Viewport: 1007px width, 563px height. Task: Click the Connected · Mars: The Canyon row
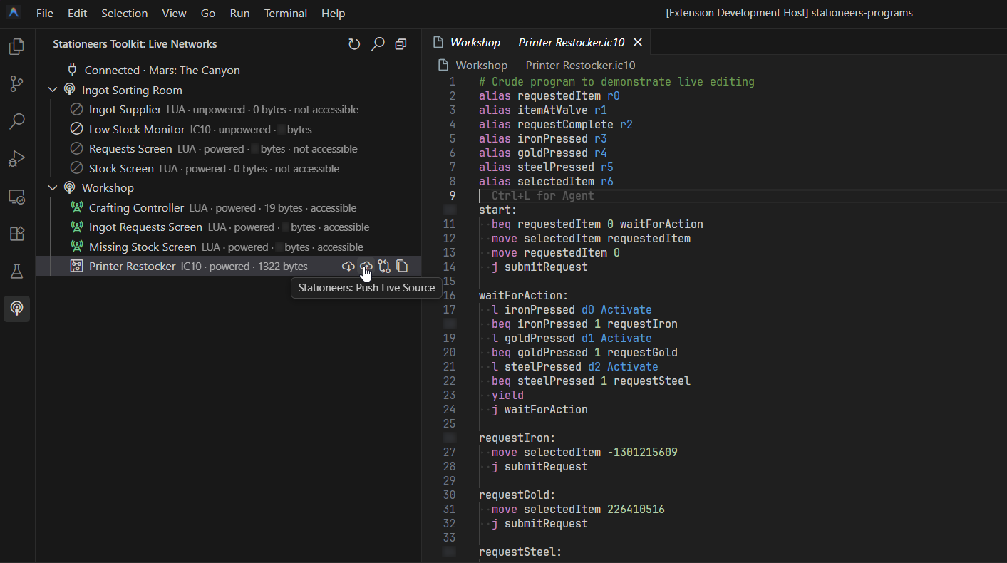[228, 70]
